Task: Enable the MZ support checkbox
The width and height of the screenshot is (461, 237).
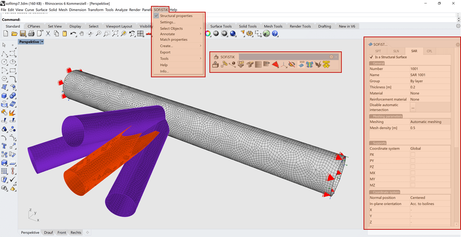Action: (413, 185)
